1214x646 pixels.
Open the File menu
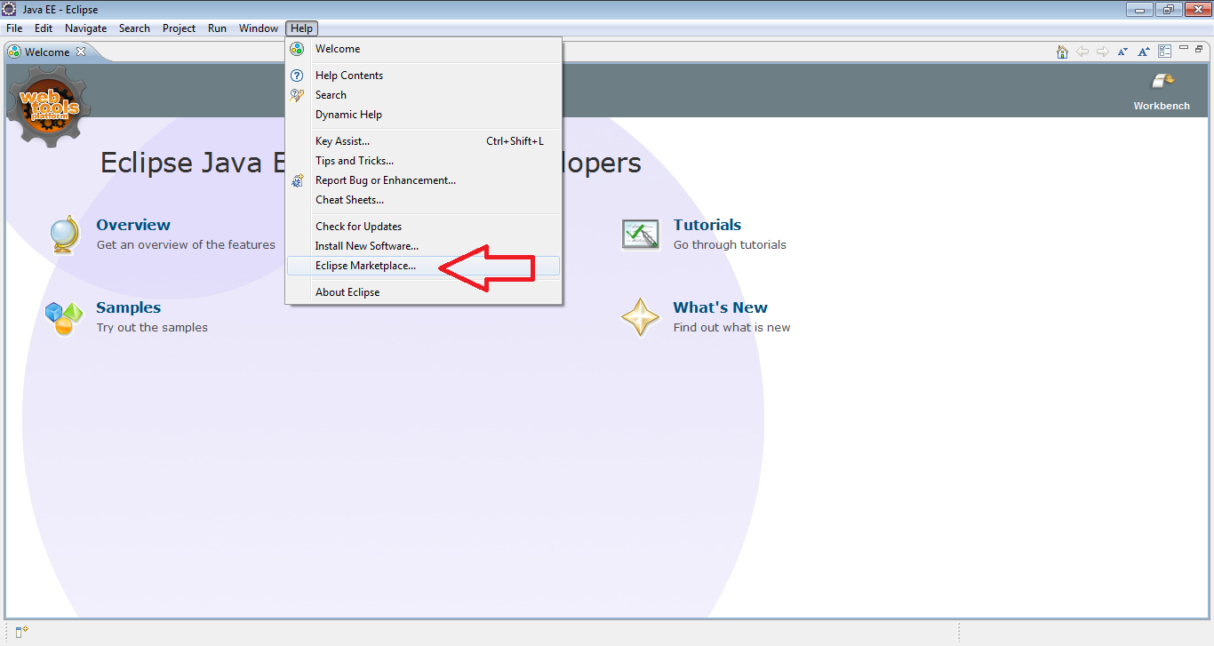[x=13, y=28]
